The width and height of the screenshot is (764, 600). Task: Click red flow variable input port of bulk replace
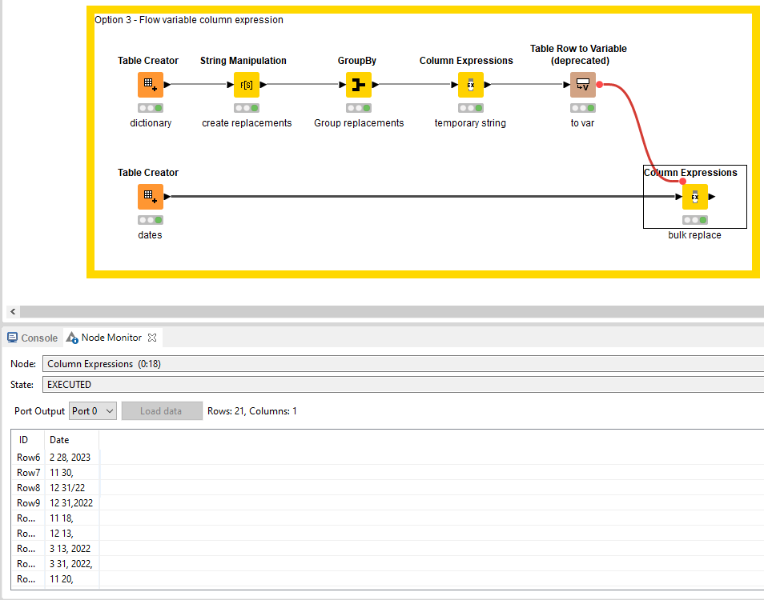point(682,181)
